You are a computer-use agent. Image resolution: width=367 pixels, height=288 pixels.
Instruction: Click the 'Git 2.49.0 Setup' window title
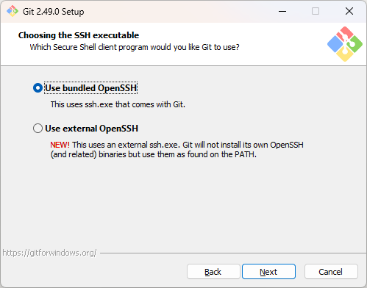coord(54,12)
